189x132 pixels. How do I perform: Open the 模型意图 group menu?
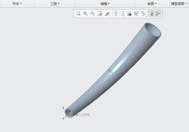(x=179, y=4)
